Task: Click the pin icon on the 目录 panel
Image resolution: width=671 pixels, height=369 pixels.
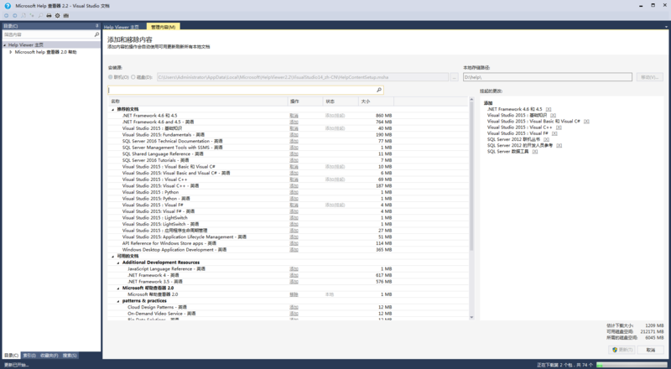Action: pos(96,26)
